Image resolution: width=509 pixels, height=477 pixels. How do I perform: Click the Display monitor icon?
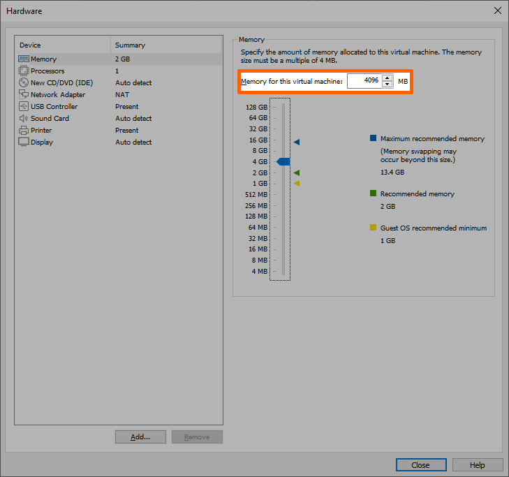pyautogui.click(x=24, y=142)
